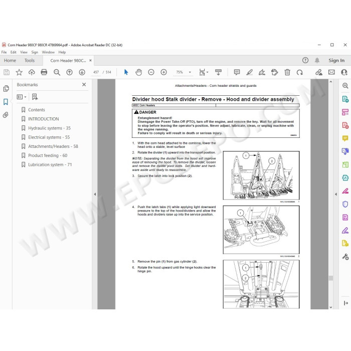Open the bookmarks options dropdown
This screenshot has width=351, height=351.
coord(22,97)
